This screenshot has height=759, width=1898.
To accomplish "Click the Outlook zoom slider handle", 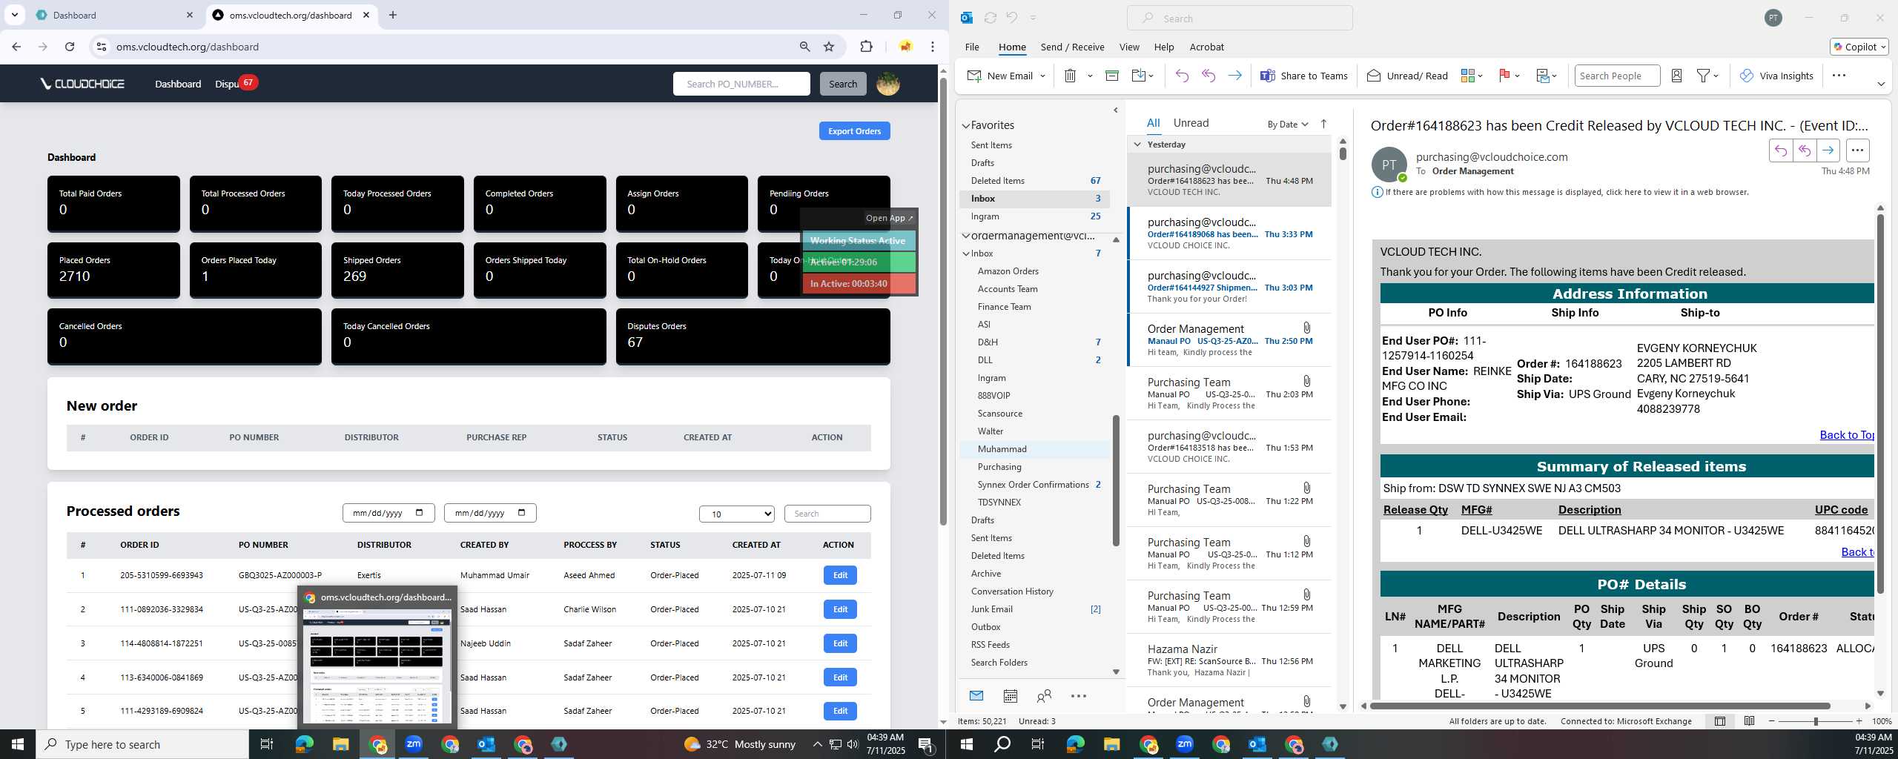I will pyautogui.click(x=1816, y=721).
